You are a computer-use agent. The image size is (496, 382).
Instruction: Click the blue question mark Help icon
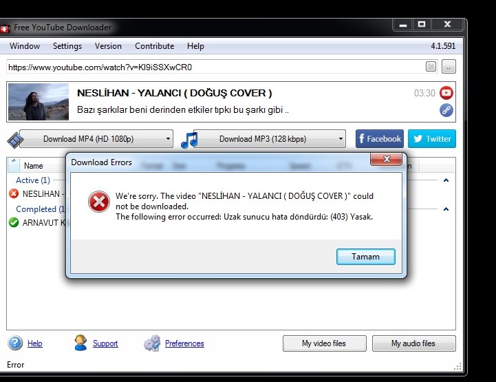[15, 343]
